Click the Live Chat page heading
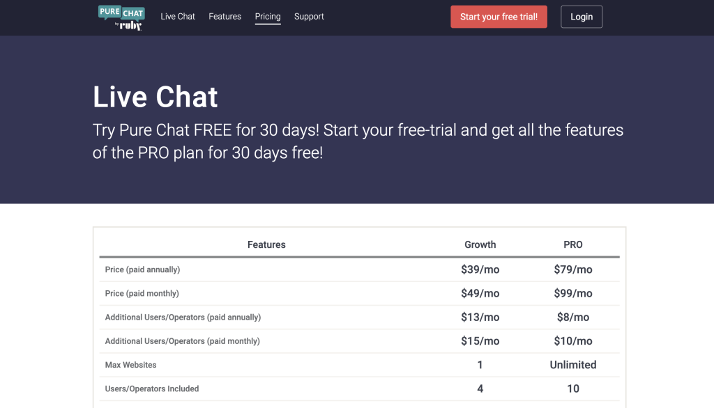Screen dimensions: 714x408 point(155,97)
